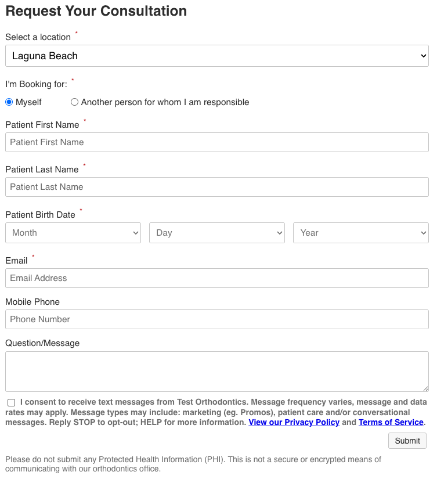Expand the birth Year dropdown
This screenshot has height=479, width=437.
click(x=360, y=233)
